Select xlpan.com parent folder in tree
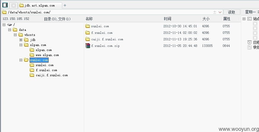The image size is (259, 132). pos(38,45)
